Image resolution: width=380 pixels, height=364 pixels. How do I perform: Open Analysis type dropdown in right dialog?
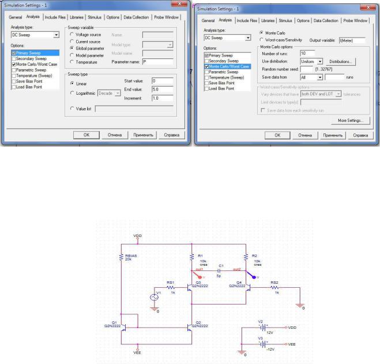(x=248, y=38)
